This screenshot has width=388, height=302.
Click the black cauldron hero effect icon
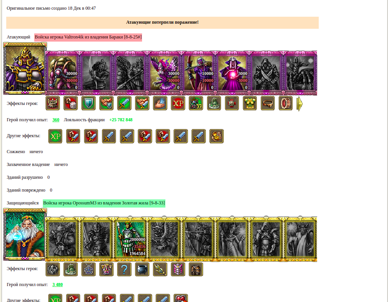pyautogui.click(x=142, y=269)
